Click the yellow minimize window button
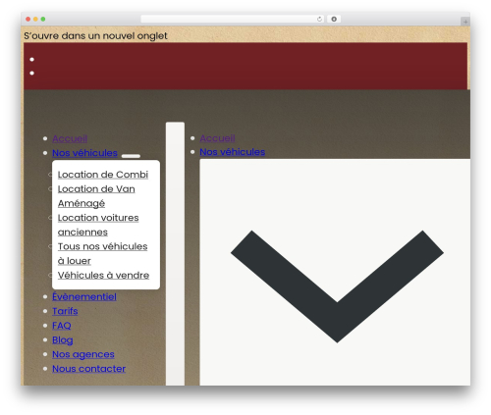This screenshot has height=415, width=491. click(35, 20)
